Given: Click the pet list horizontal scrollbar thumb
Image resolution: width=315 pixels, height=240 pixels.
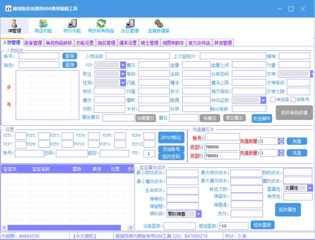Looking at the screenshot, I should (64, 227).
